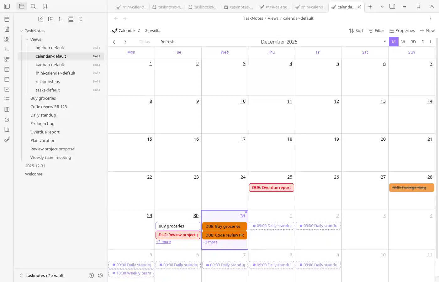Change the sort order of the file list
439x282 pixels.
[x=61, y=19]
